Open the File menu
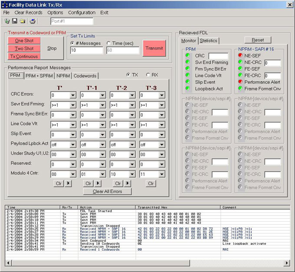Viewport: 295px width, 272px height. tap(6, 13)
